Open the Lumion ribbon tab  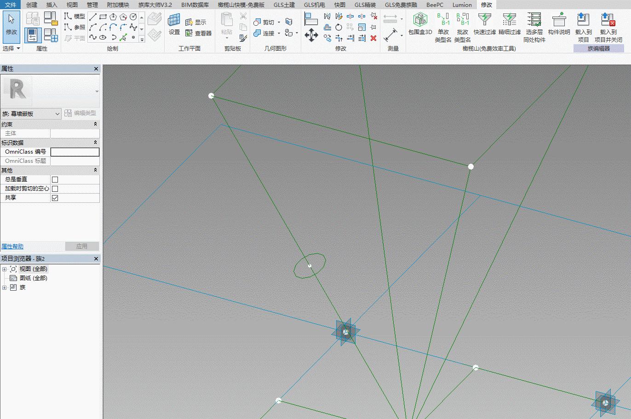pos(462,5)
